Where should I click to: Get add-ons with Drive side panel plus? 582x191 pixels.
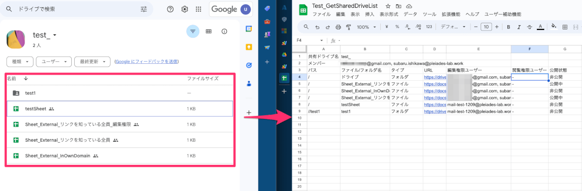[249, 113]
